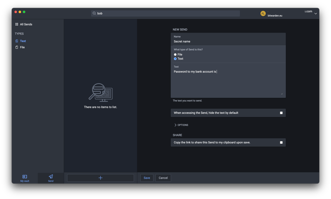
Task: Click the textarea resize handle
Action: pyautogui.click(x=282, y=94)
